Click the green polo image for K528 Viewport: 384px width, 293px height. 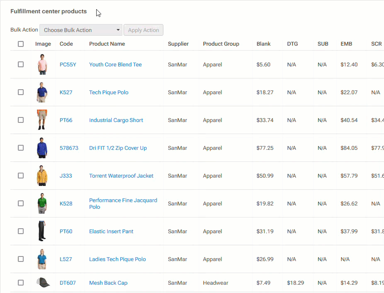pyautogui.click(x=42, y=203)
